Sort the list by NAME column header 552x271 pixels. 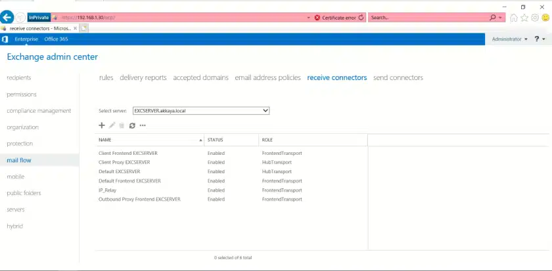[150, 140]
